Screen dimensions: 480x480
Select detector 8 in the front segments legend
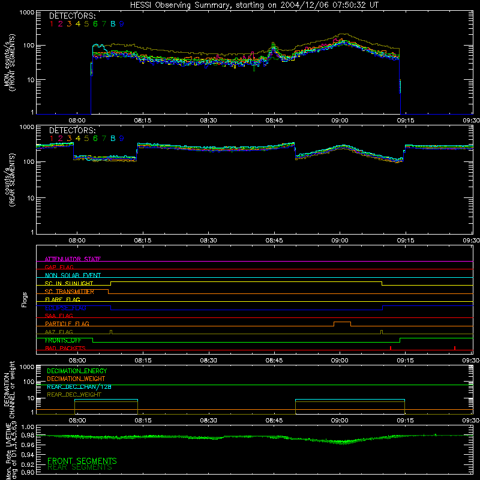coord(113,24)
